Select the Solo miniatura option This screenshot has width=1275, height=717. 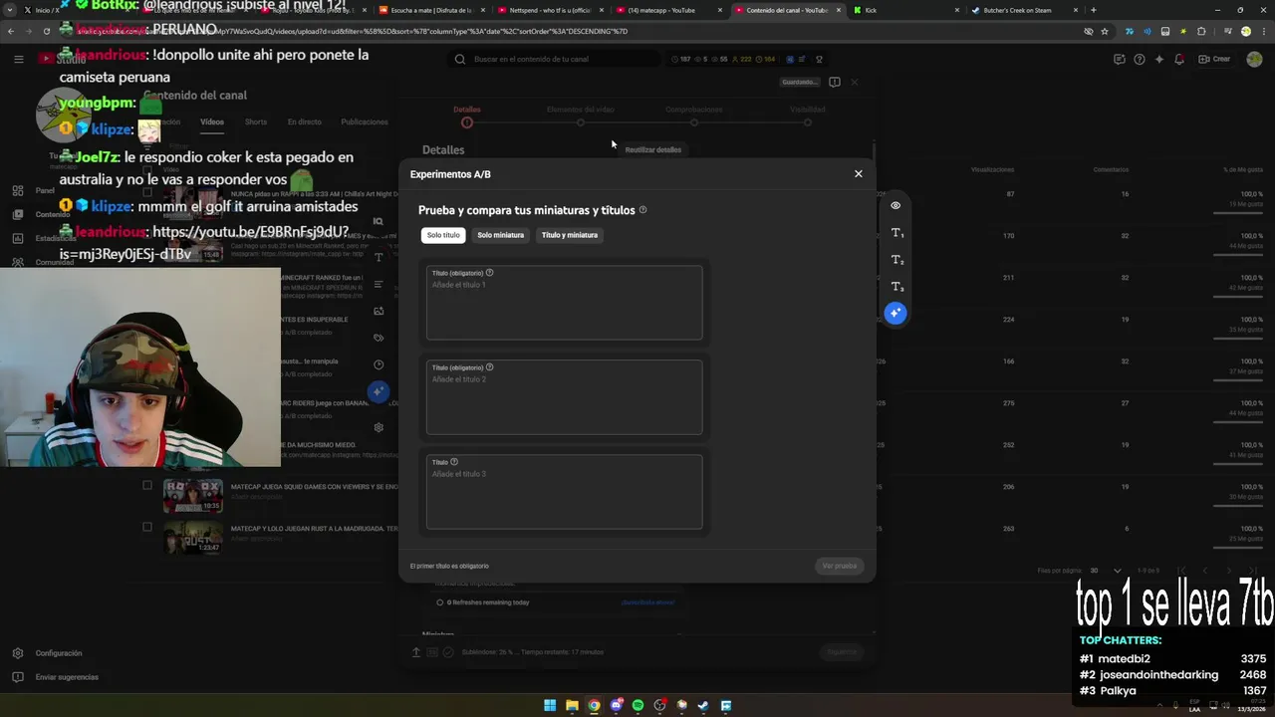click(500, 235)
